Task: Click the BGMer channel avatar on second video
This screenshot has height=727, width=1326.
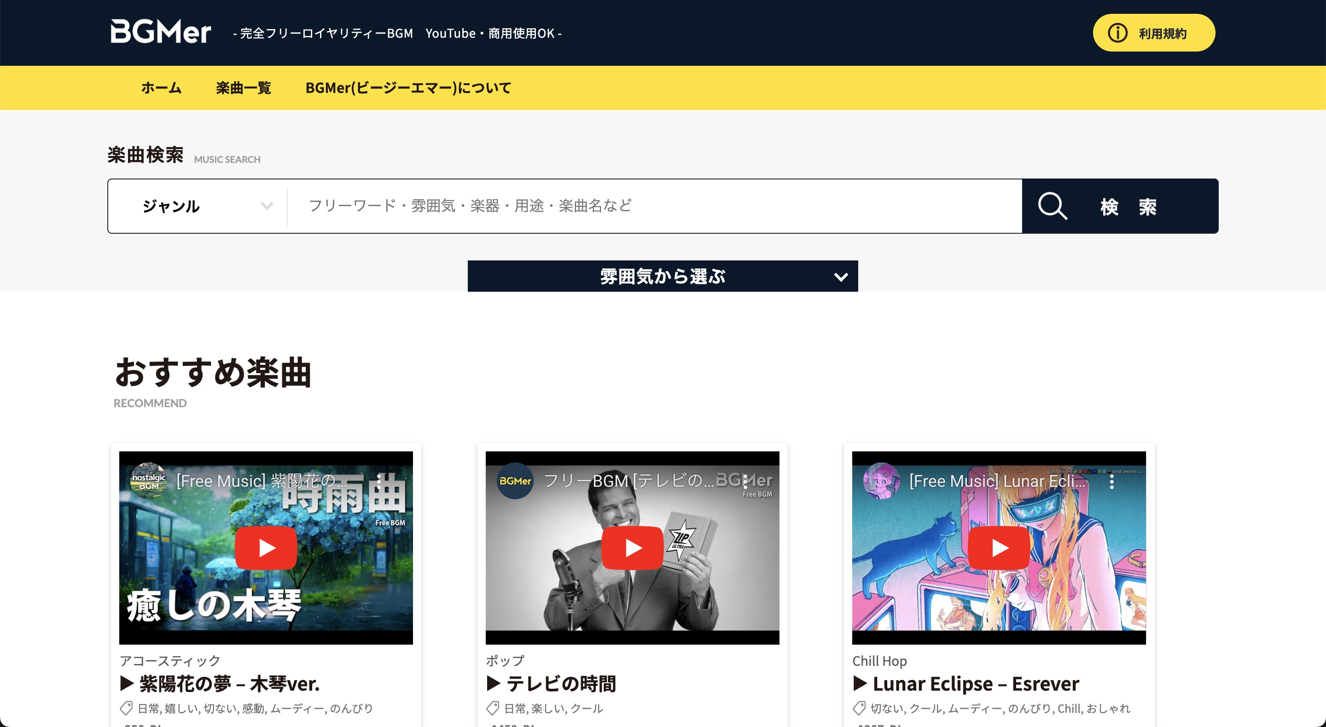Action: point(515,481)
